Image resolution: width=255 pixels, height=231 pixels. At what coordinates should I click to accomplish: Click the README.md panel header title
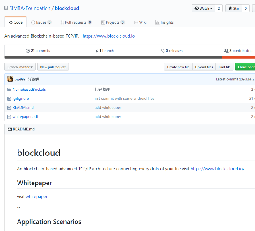24,129
